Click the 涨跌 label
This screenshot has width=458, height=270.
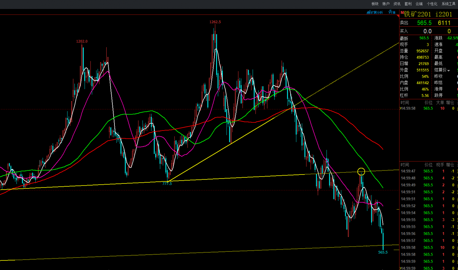pyautogui.click(x=438, y=38)
